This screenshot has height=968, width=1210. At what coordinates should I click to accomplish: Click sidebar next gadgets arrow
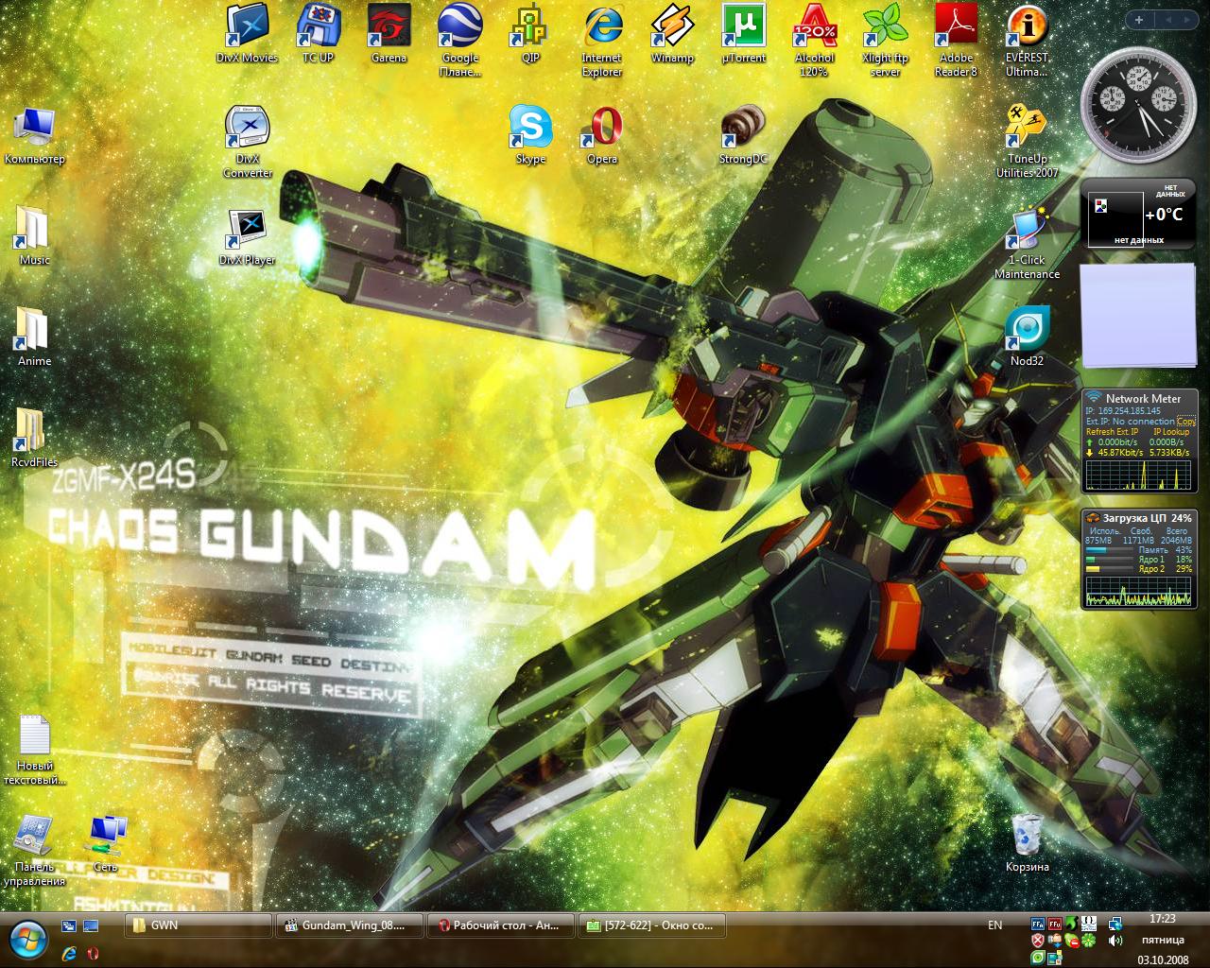1186,19
